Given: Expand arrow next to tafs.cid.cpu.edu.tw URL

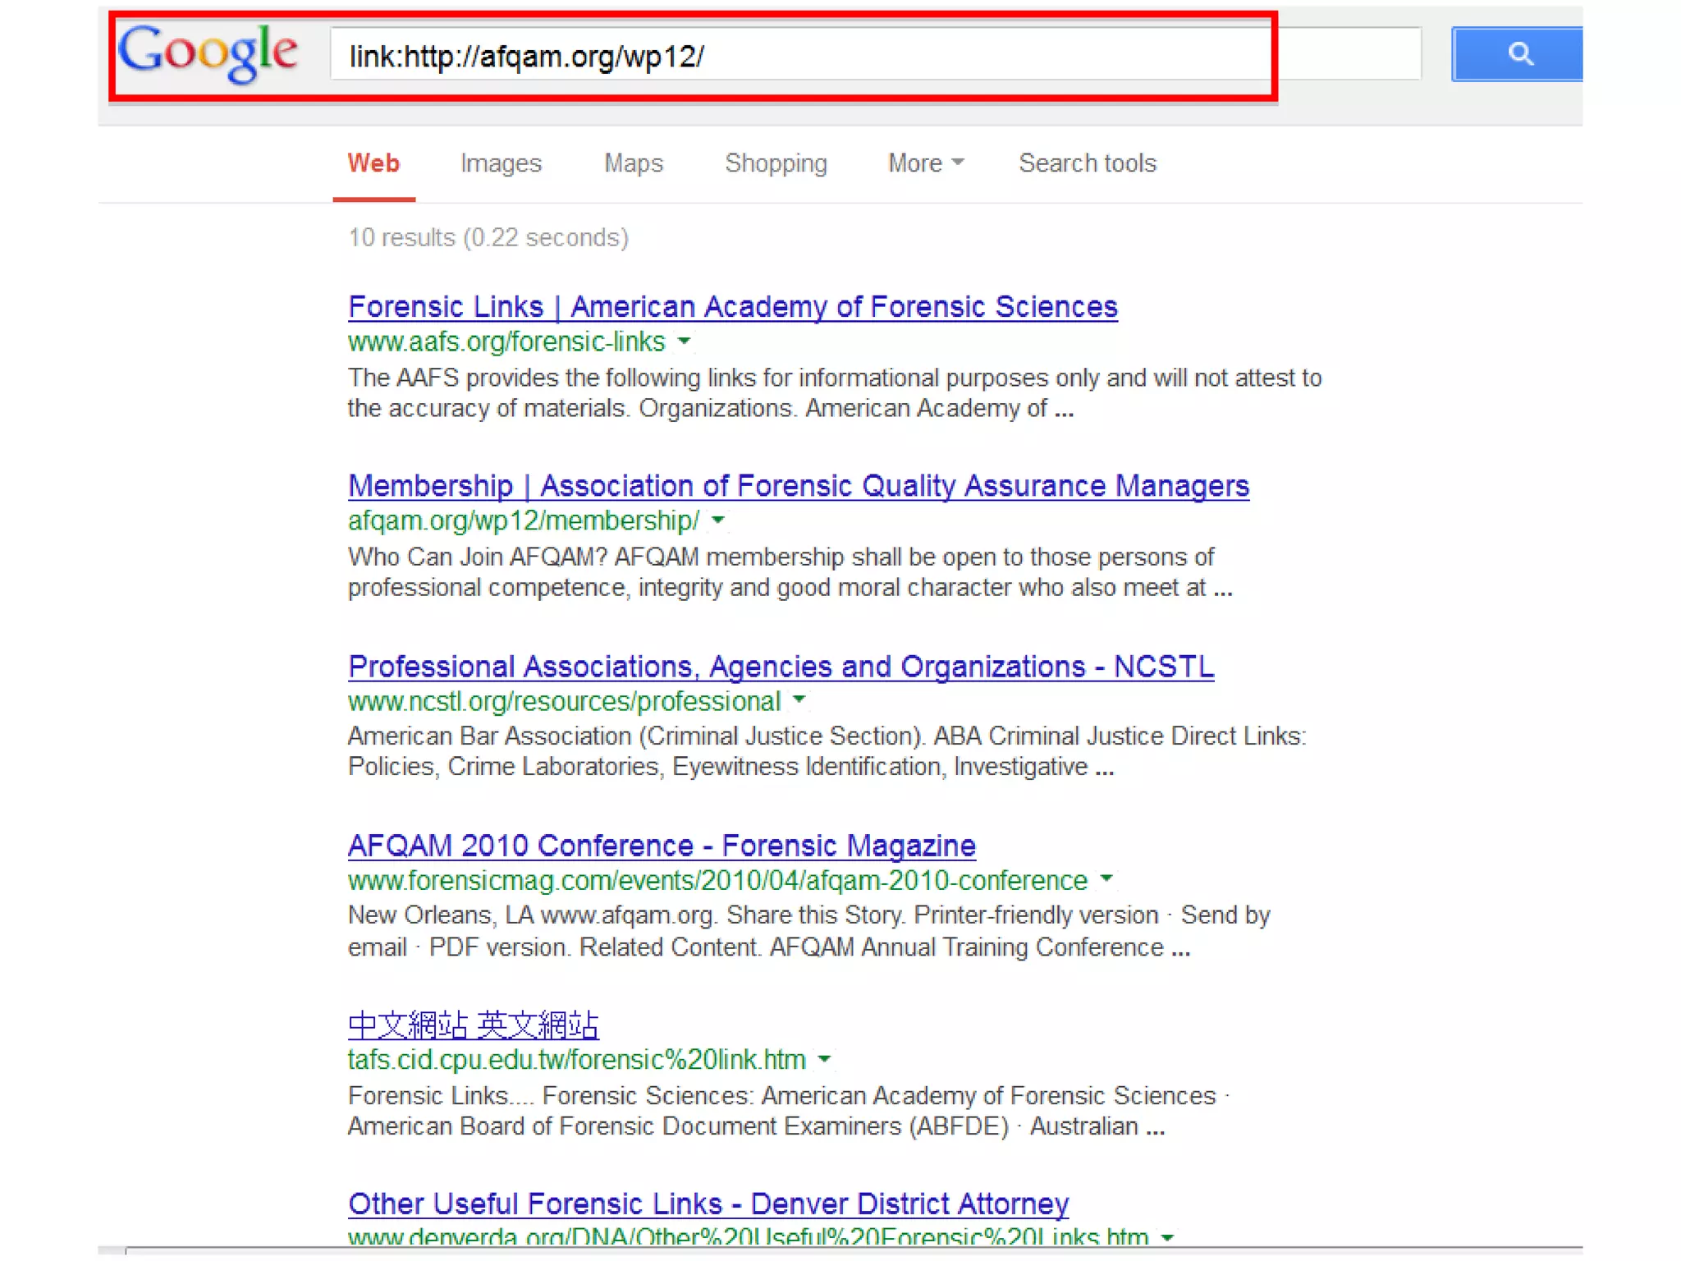Looking at the screenshot, I should tap(825, 1059).
